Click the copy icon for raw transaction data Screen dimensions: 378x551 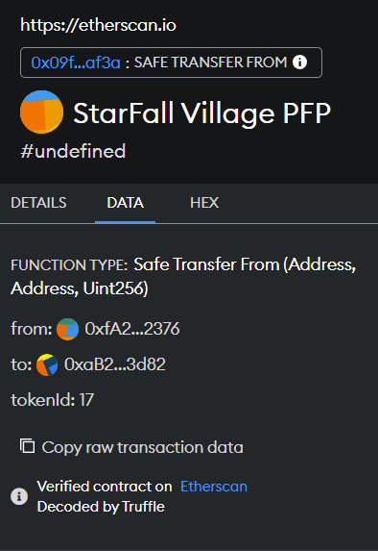coord(27,446)
